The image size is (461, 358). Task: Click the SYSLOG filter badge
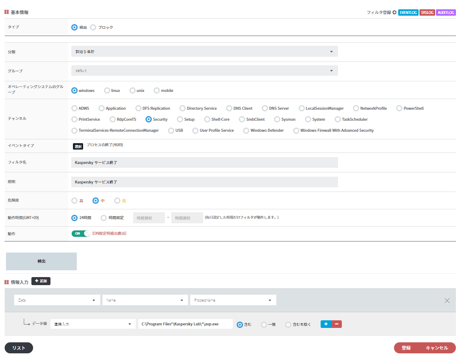click(427, 13)
